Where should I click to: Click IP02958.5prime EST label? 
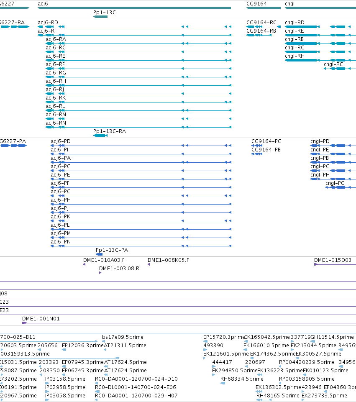point(65,387)
